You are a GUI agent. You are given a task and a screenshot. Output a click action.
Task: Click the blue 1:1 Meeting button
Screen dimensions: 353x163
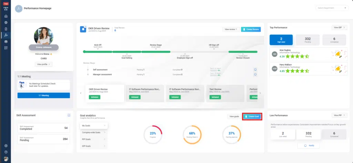coord(44,95)
